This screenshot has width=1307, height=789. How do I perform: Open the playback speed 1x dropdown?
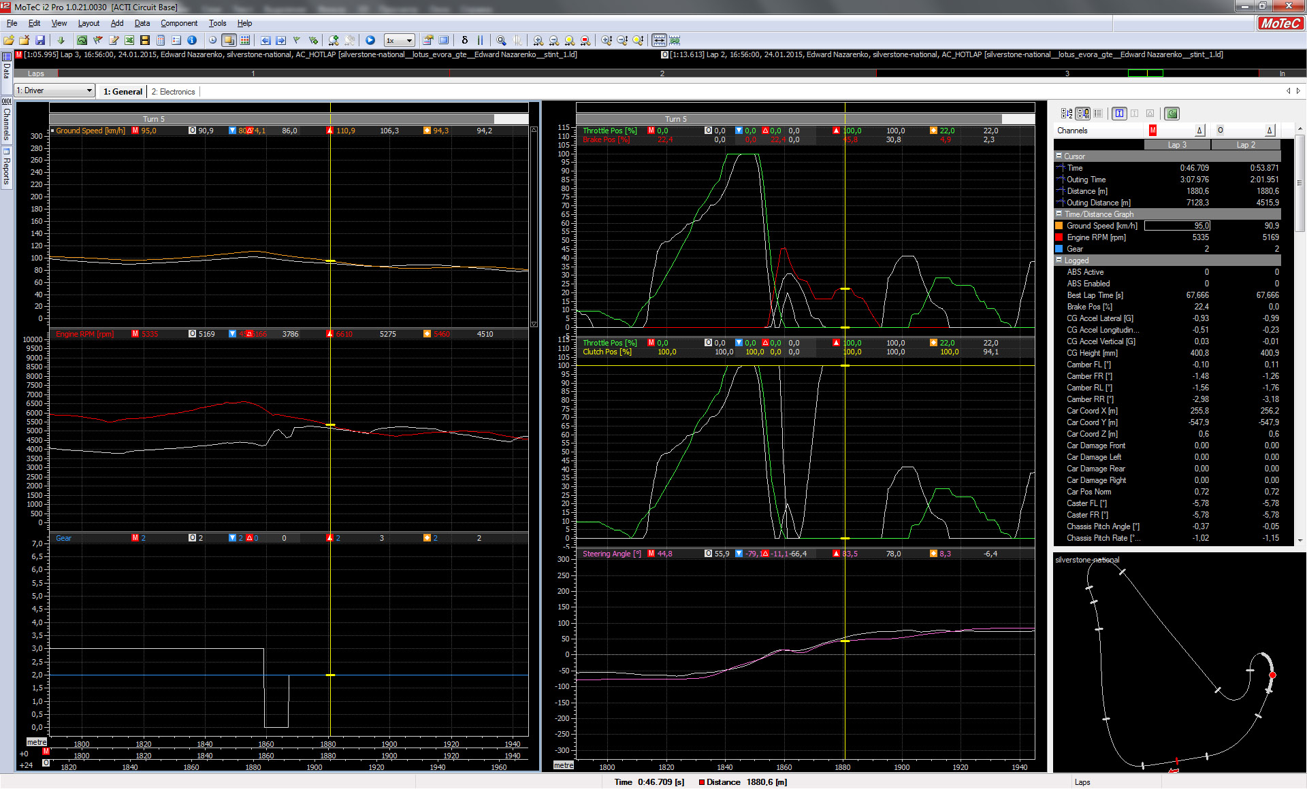tap(399, 40)
